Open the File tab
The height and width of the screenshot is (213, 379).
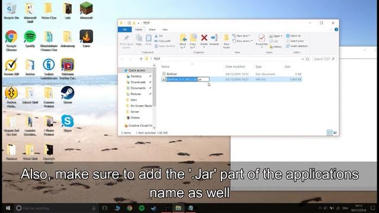125,30
